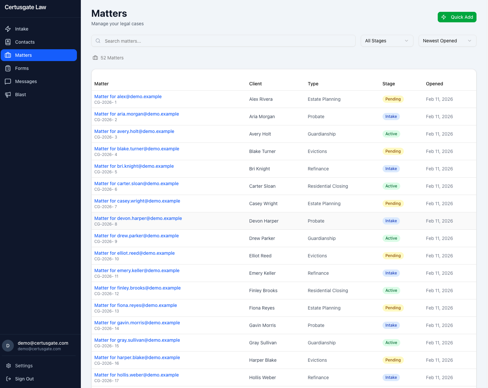Click the Matters briefcase icon
This screenshot has width=488, height=388.
pyautogui.click(x=8, y=55)
